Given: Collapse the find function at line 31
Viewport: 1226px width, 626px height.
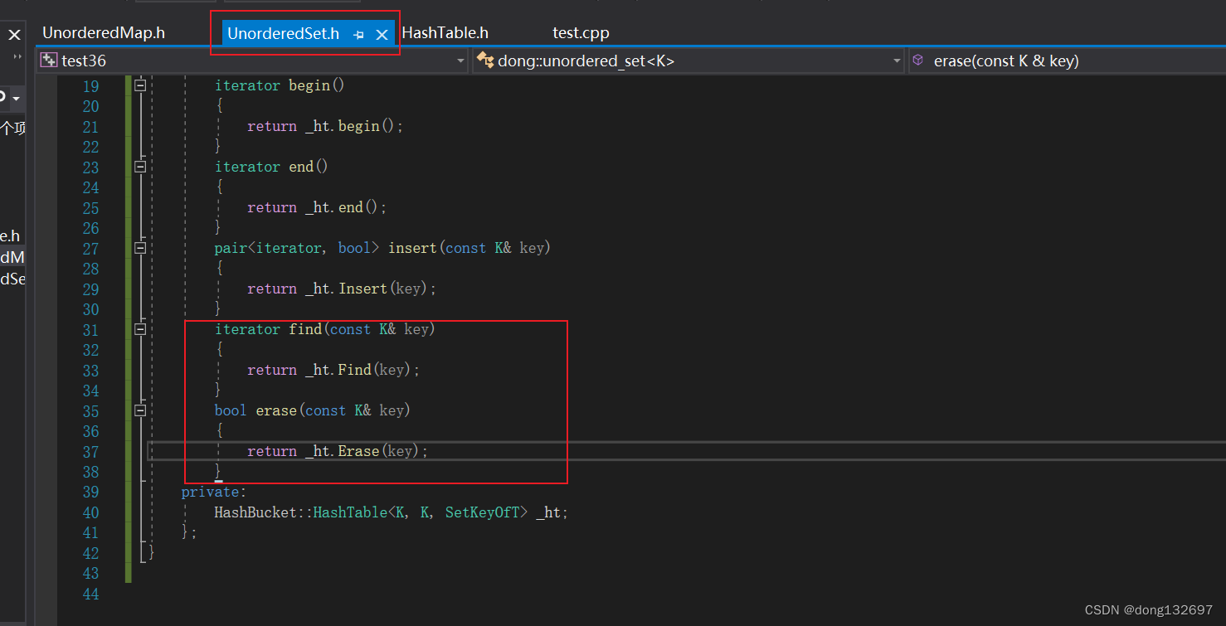Looking at the screenshot, I should click(140, 329).
